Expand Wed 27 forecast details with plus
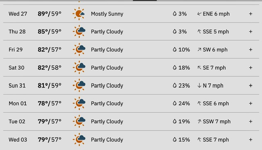Screen dimensions: 262x150 [x=251, y=14]
